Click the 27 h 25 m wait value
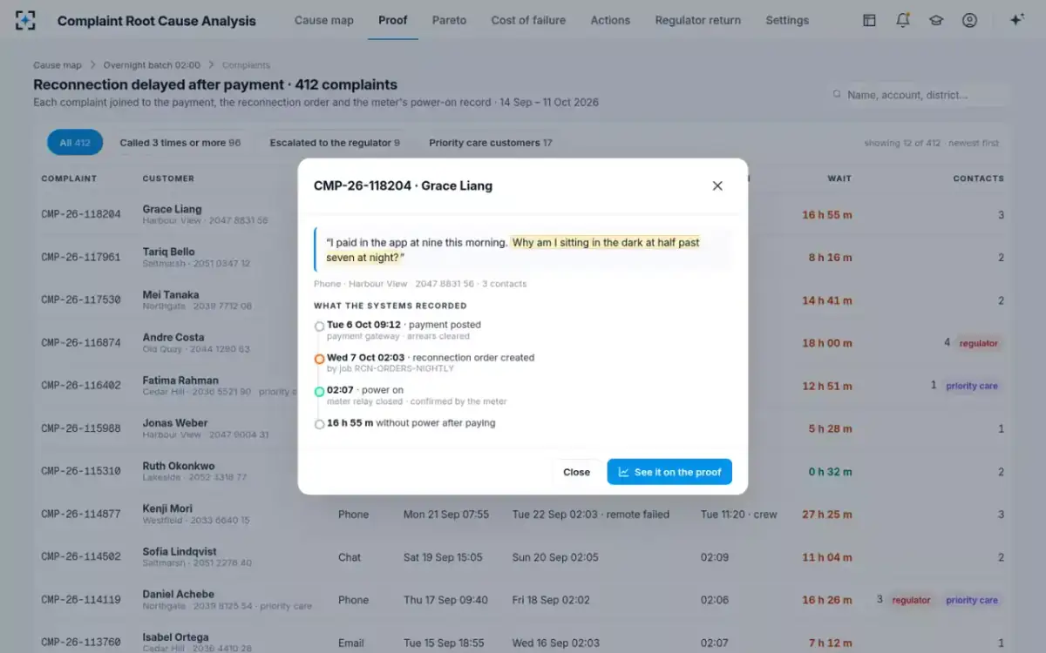 [827, 515]
